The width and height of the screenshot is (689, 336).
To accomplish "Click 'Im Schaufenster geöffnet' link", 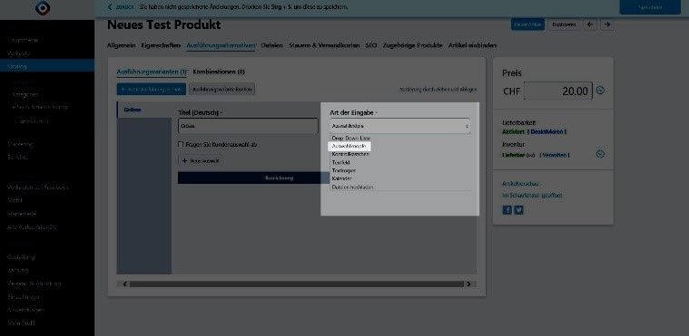I will point(532,196).
